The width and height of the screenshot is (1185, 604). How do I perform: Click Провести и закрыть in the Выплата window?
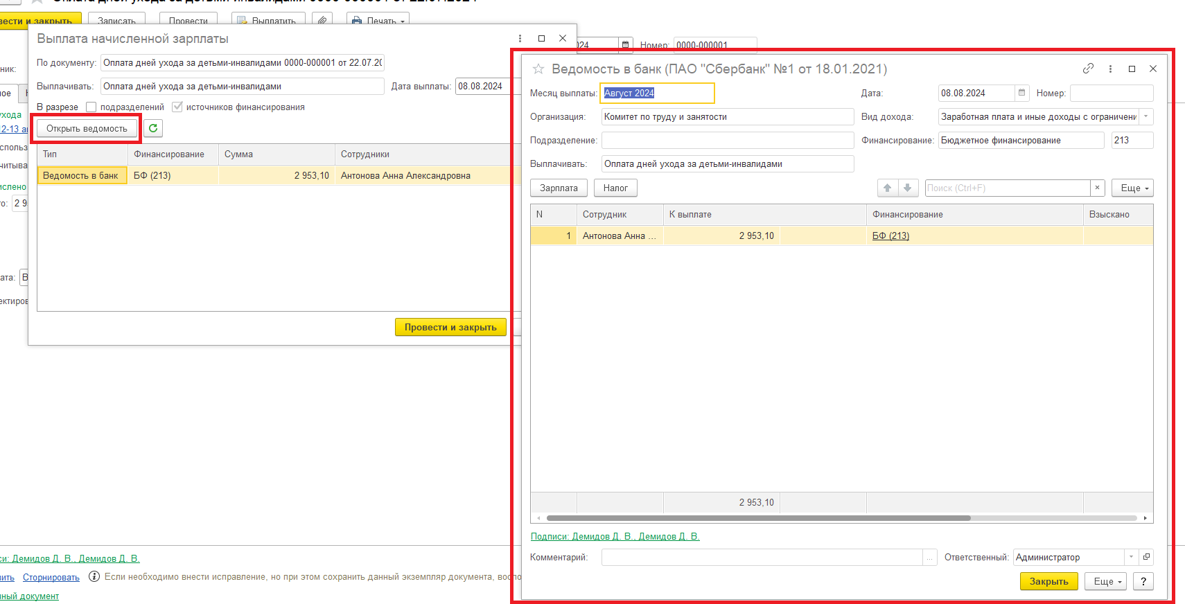point(450,327)
